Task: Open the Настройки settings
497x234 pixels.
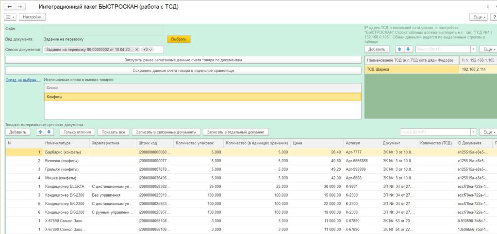Action: click(32, 17)
